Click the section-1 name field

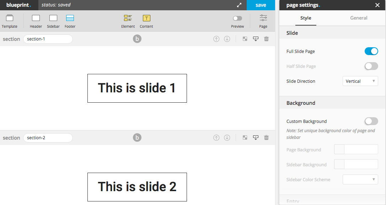point(48,39)
